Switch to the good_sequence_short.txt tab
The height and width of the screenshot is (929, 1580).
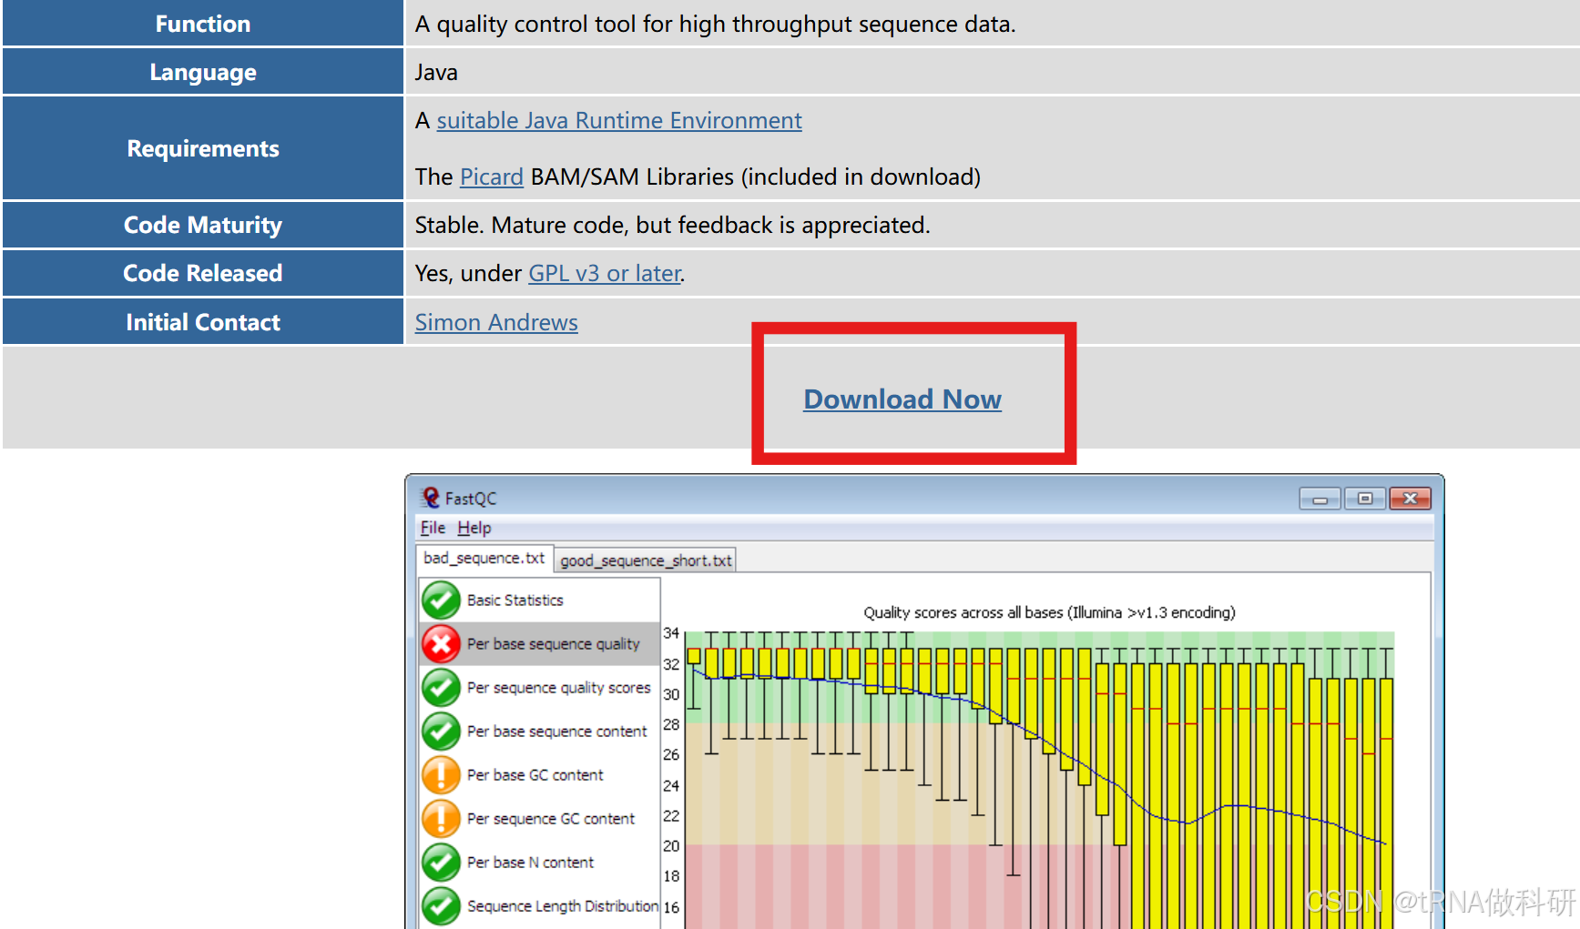tap(646, 560)
